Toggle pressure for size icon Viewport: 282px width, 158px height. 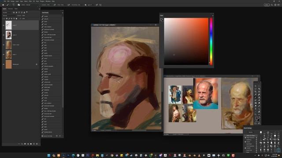click(96, 5)
